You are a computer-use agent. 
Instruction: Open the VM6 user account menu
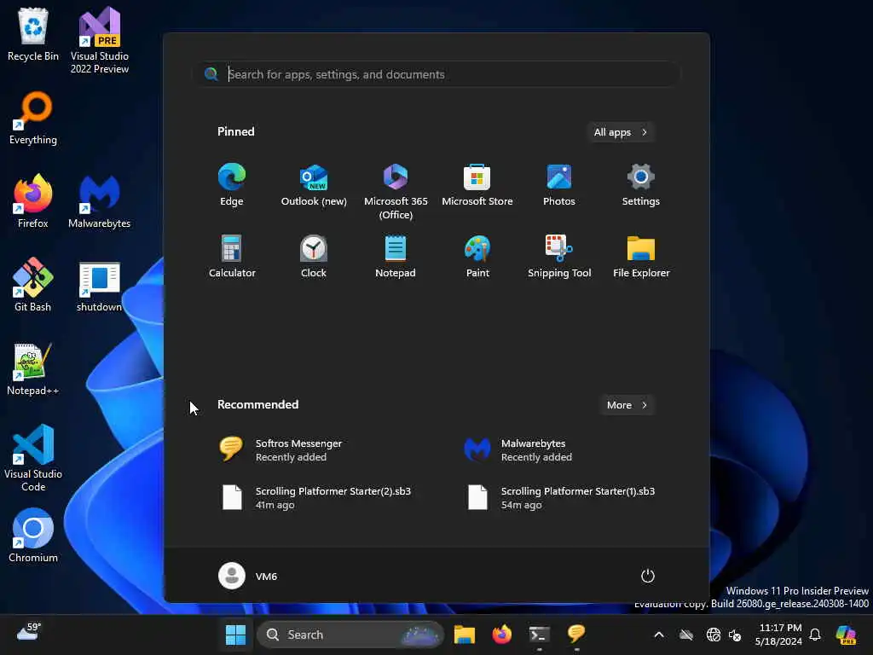(248, 576)
